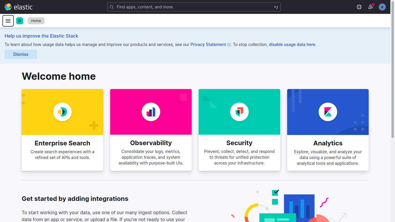Screen dimensions: 395x222
Task: Click disable usage data here link
Action: click(292, 45)
